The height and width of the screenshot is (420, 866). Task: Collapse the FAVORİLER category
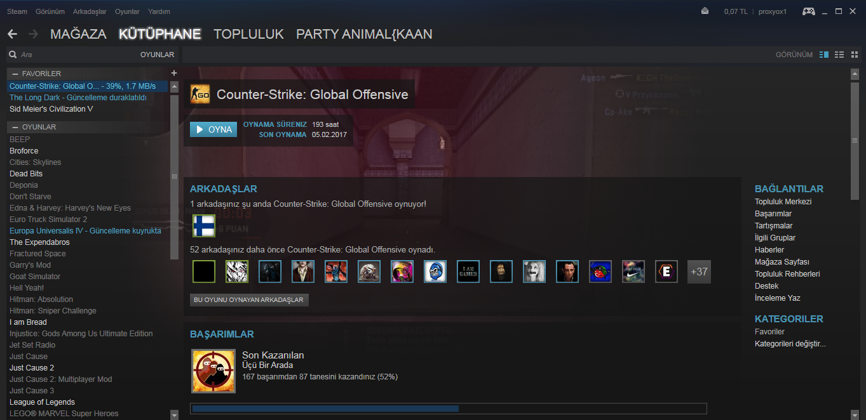15,74
